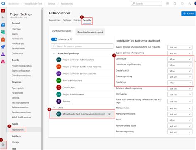Viewport: 196px width, 150px height.
Task: Open the Overview hub icon
Action: (x=3, y=25)
